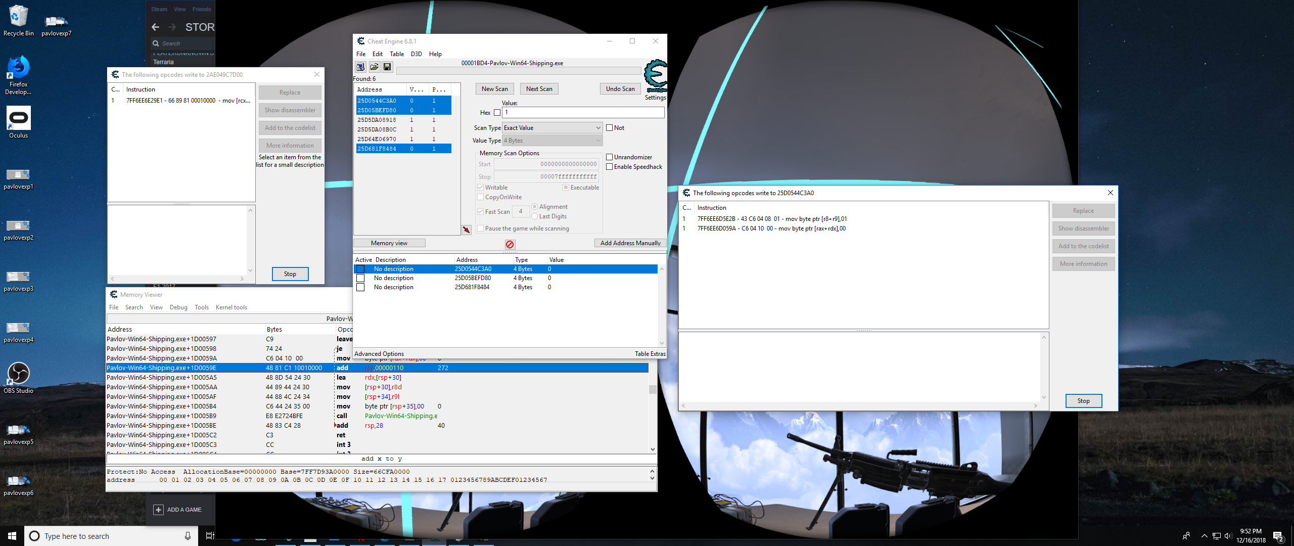Click the add a game plus icon in Steam
The height and width of the screenshot is (546, 1294).
pos(158,510)
